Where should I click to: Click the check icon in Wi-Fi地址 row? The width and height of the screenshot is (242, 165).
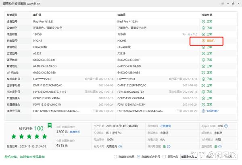pos(203,73)
